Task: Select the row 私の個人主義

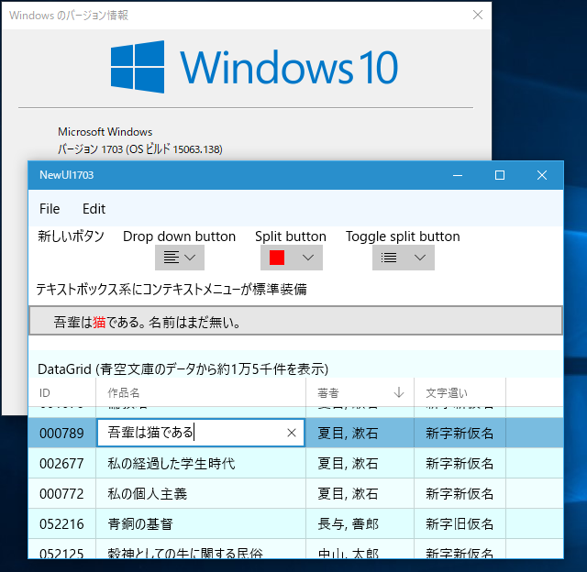Action: tap(295, 494)
